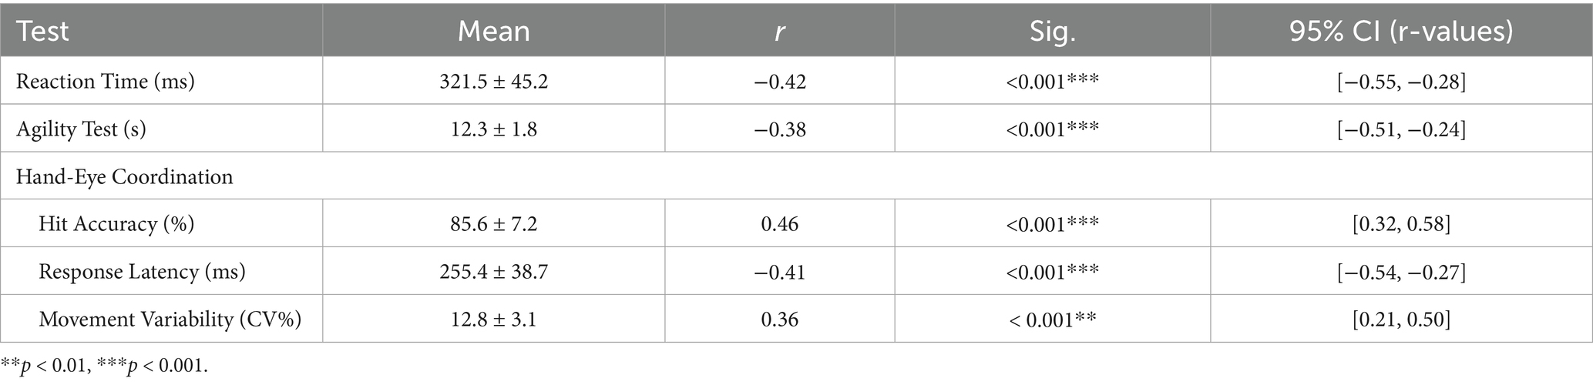Select the "Hit Accuracy (%)" row label
The height and width of the screenshot is (385, 1593).
(x=116, y=224)
